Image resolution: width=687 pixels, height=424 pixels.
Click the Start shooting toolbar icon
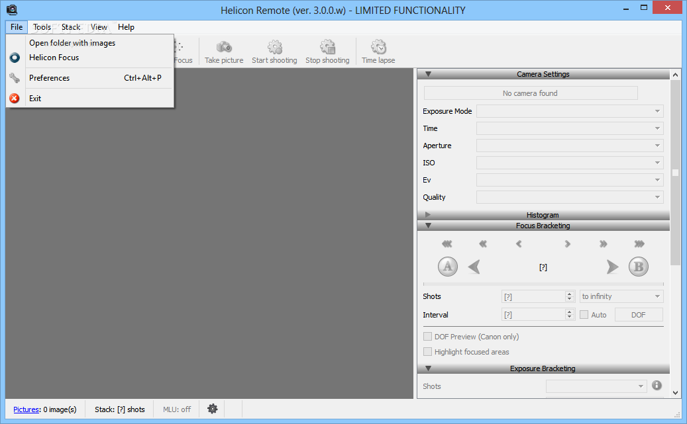[275, 47]
